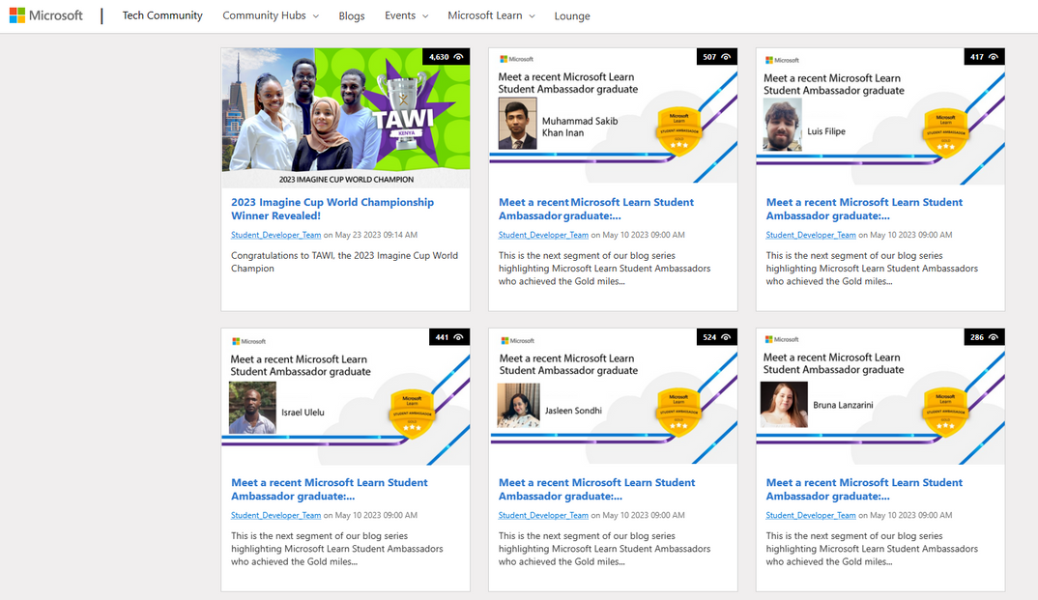The image size is (1038, 600).
Task: Open the TAWI Imagine Cup champion thumbnail
Action: 346,118
